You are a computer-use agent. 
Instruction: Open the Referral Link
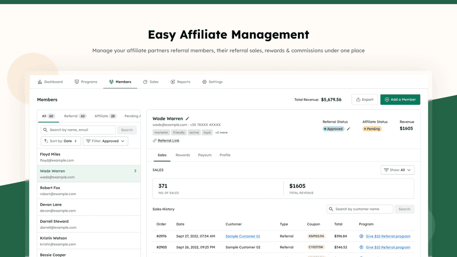pyautogui.click(x=168, y=141)
